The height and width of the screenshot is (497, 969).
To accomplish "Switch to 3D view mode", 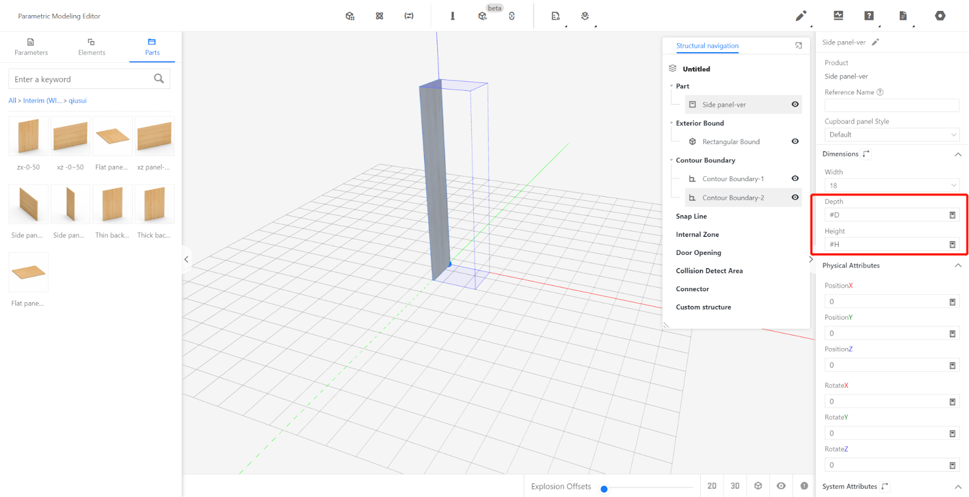I will pos(735,485).
